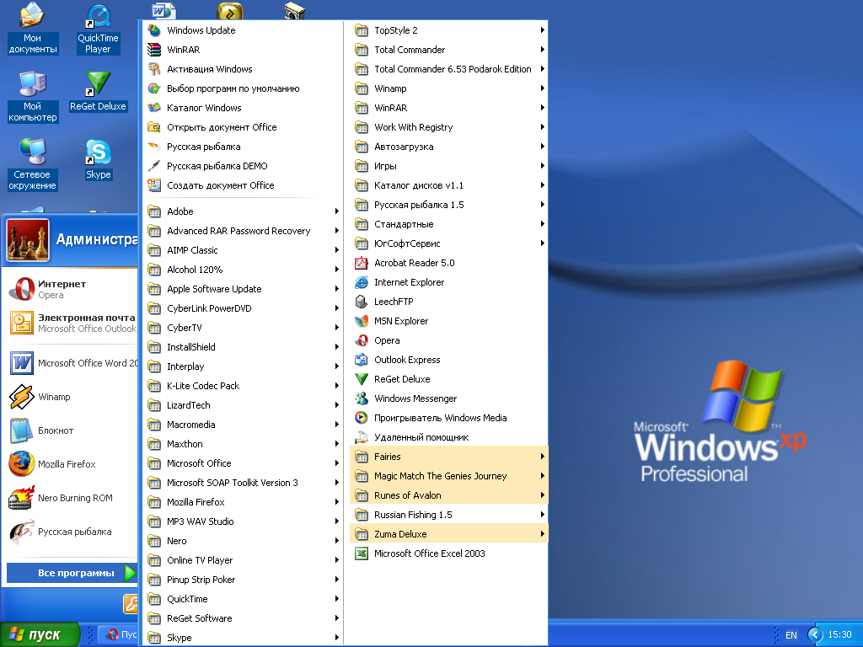Click the Nero Burning ROM icon in Start menu
Image resolution: width=863 pixels, height=647 pixels.
point(21,498)
